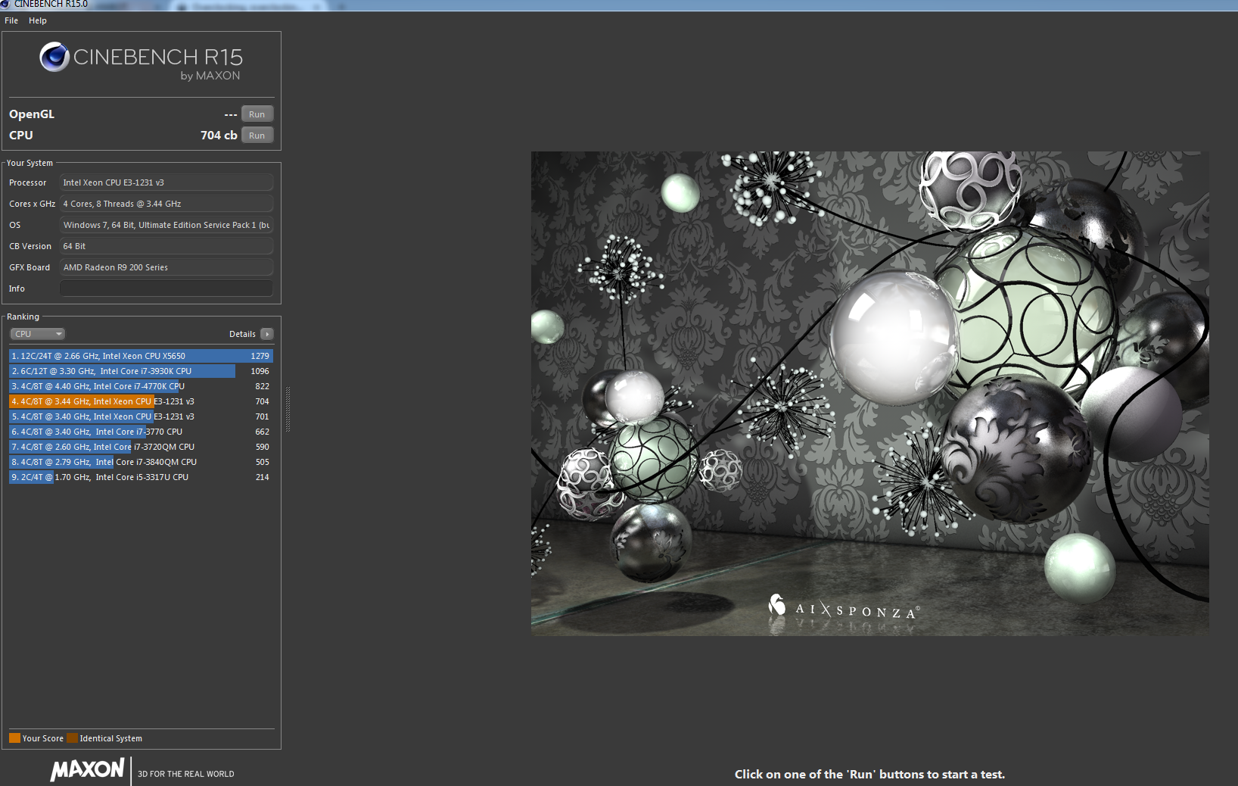Open the File menu
Viewport: 1238px width, 786px height.
pos(11,20)
